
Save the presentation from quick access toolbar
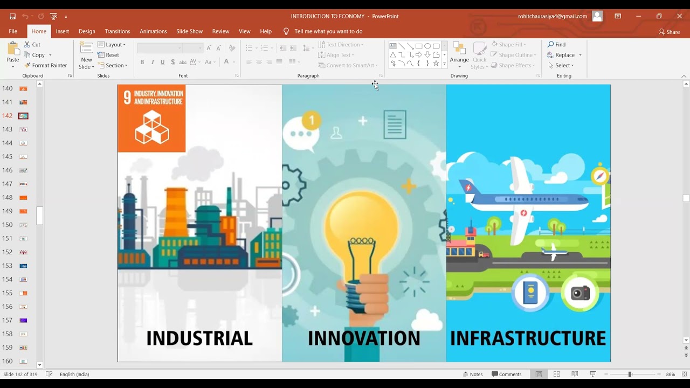point(12,17)
